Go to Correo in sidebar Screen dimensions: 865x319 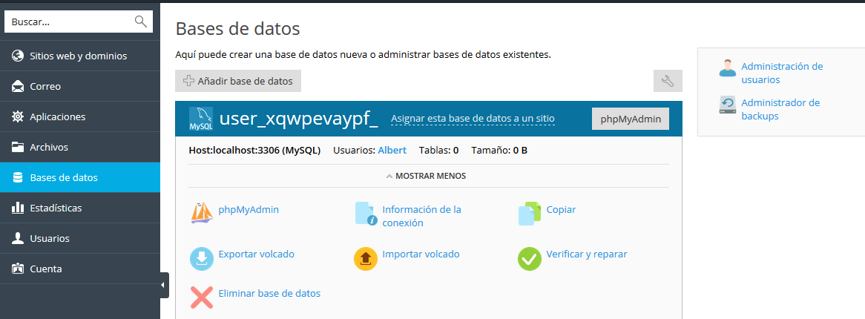45,86
